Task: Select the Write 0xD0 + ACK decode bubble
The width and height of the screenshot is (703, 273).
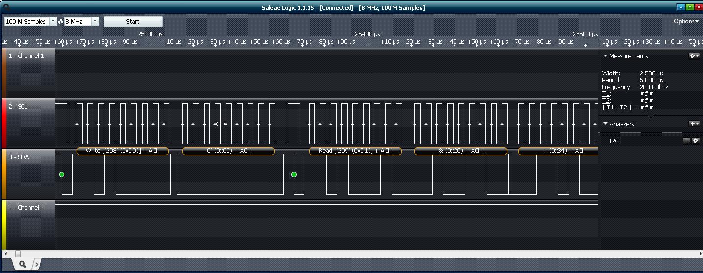Action: pos(123,151)
